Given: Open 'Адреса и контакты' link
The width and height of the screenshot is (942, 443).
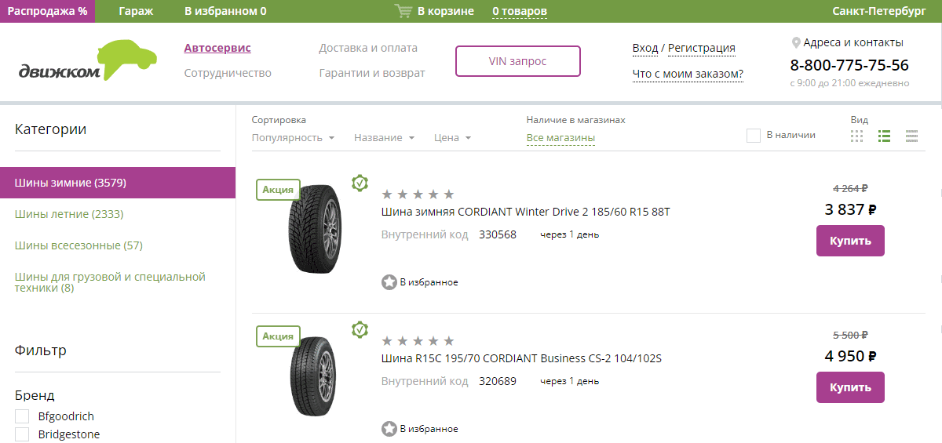Looking at the screenshot, I should [x=853, y=42].
